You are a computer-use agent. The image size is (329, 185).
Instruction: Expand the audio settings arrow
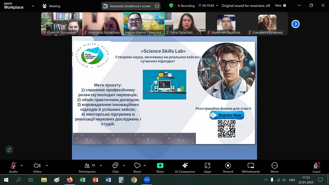(x=22, y=165)
